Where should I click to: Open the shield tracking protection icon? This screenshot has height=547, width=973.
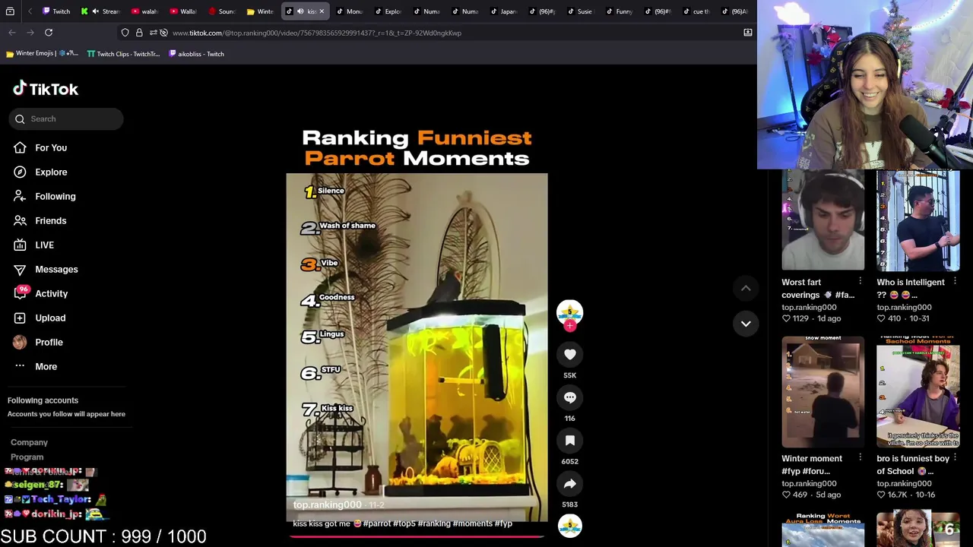tap(125, 33)
